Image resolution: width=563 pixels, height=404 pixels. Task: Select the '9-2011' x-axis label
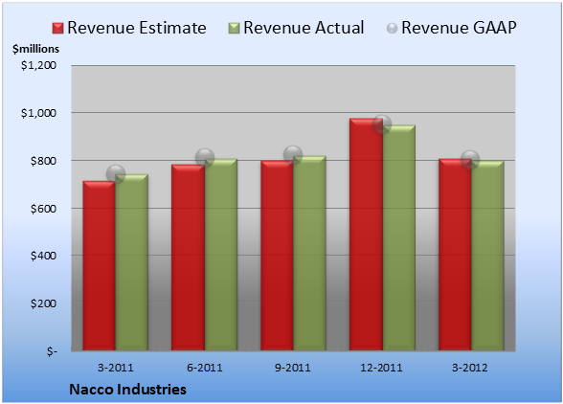coord(293,368)
